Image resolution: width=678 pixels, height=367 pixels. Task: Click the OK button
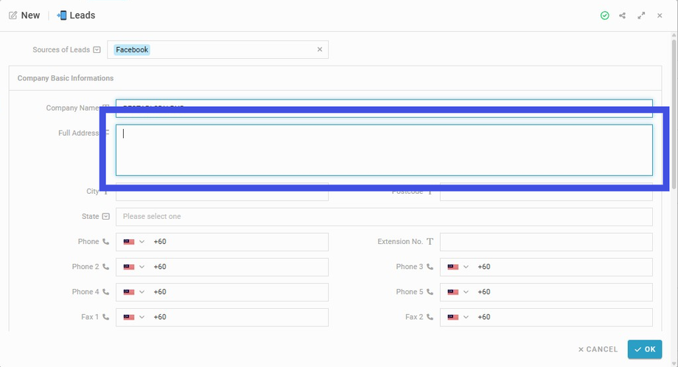point(645,349)
